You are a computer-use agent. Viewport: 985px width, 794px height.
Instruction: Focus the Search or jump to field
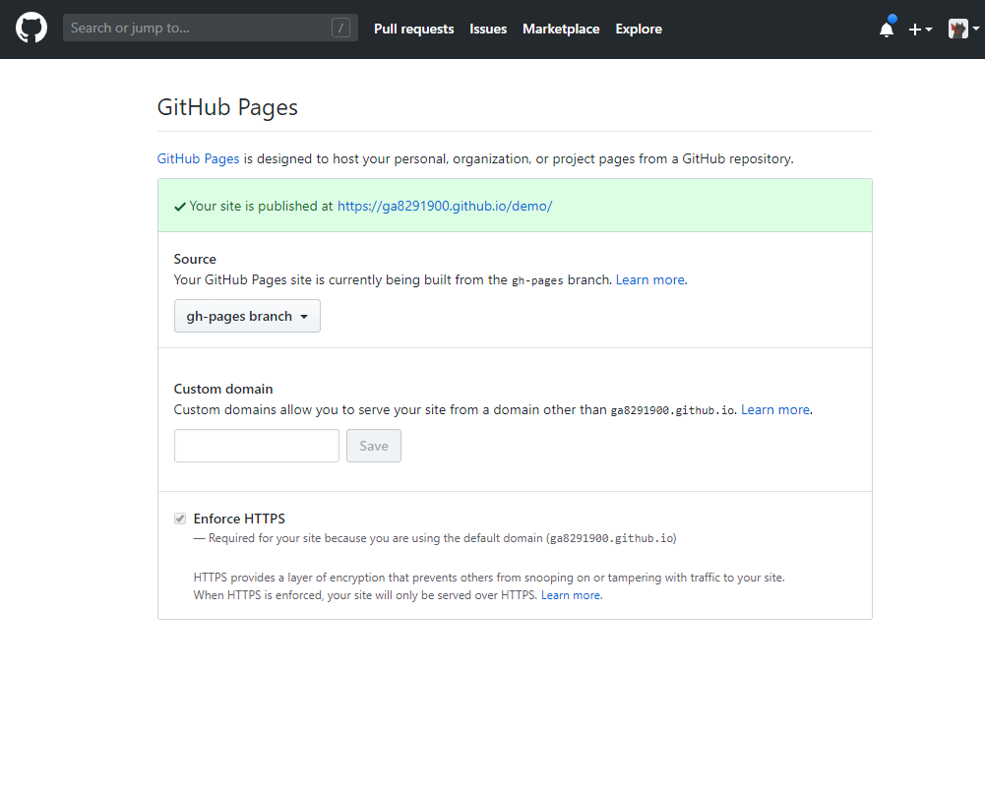211,28
